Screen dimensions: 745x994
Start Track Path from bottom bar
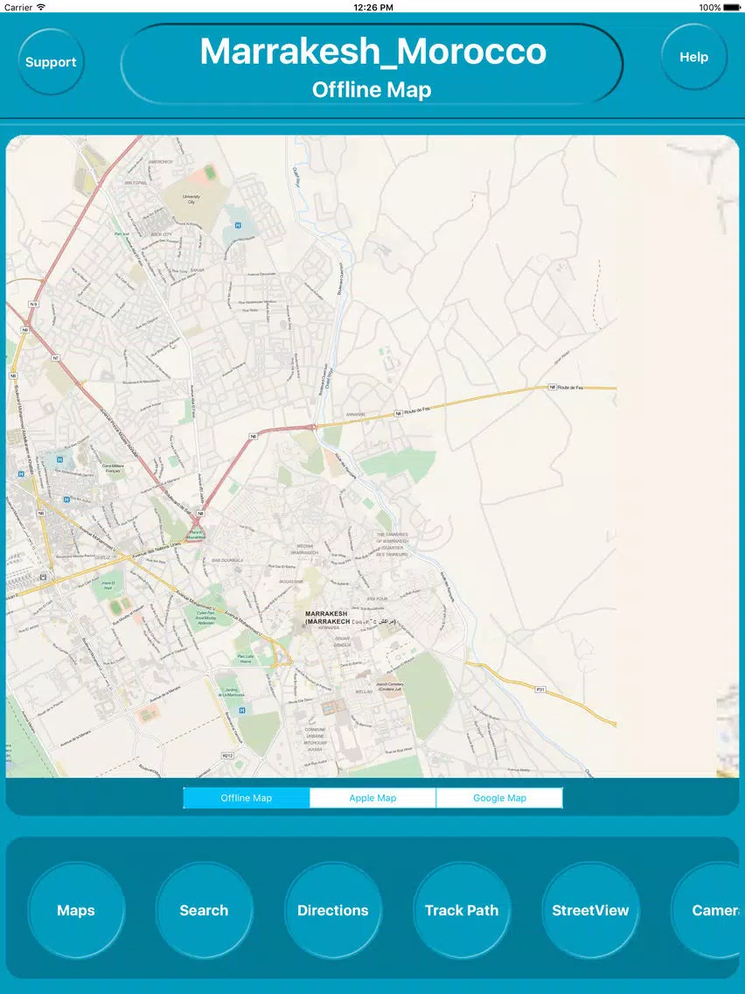[461, 910]
